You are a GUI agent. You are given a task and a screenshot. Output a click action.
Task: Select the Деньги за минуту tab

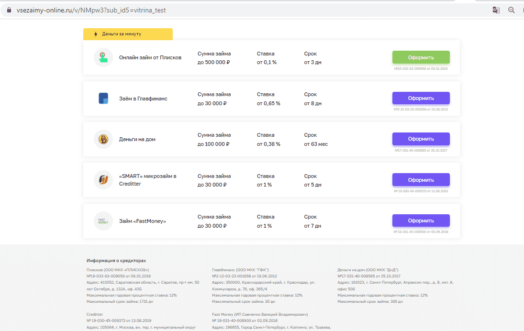pyautogui.click(x=128, y=34)
